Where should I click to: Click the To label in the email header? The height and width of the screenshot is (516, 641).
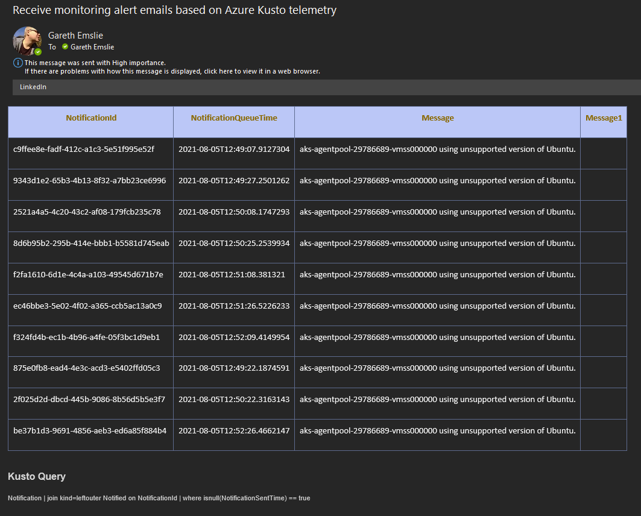coord(52,47)
